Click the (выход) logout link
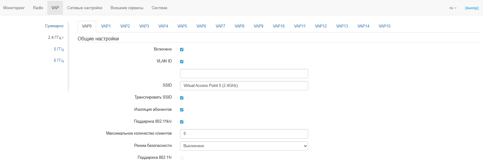Image resolution: width=483 pixels, height=164 pixels. point(472,8)
